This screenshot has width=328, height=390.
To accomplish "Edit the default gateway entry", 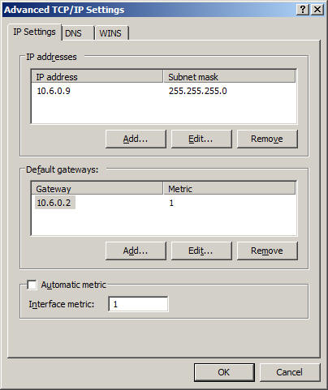I will click(201, 251).
